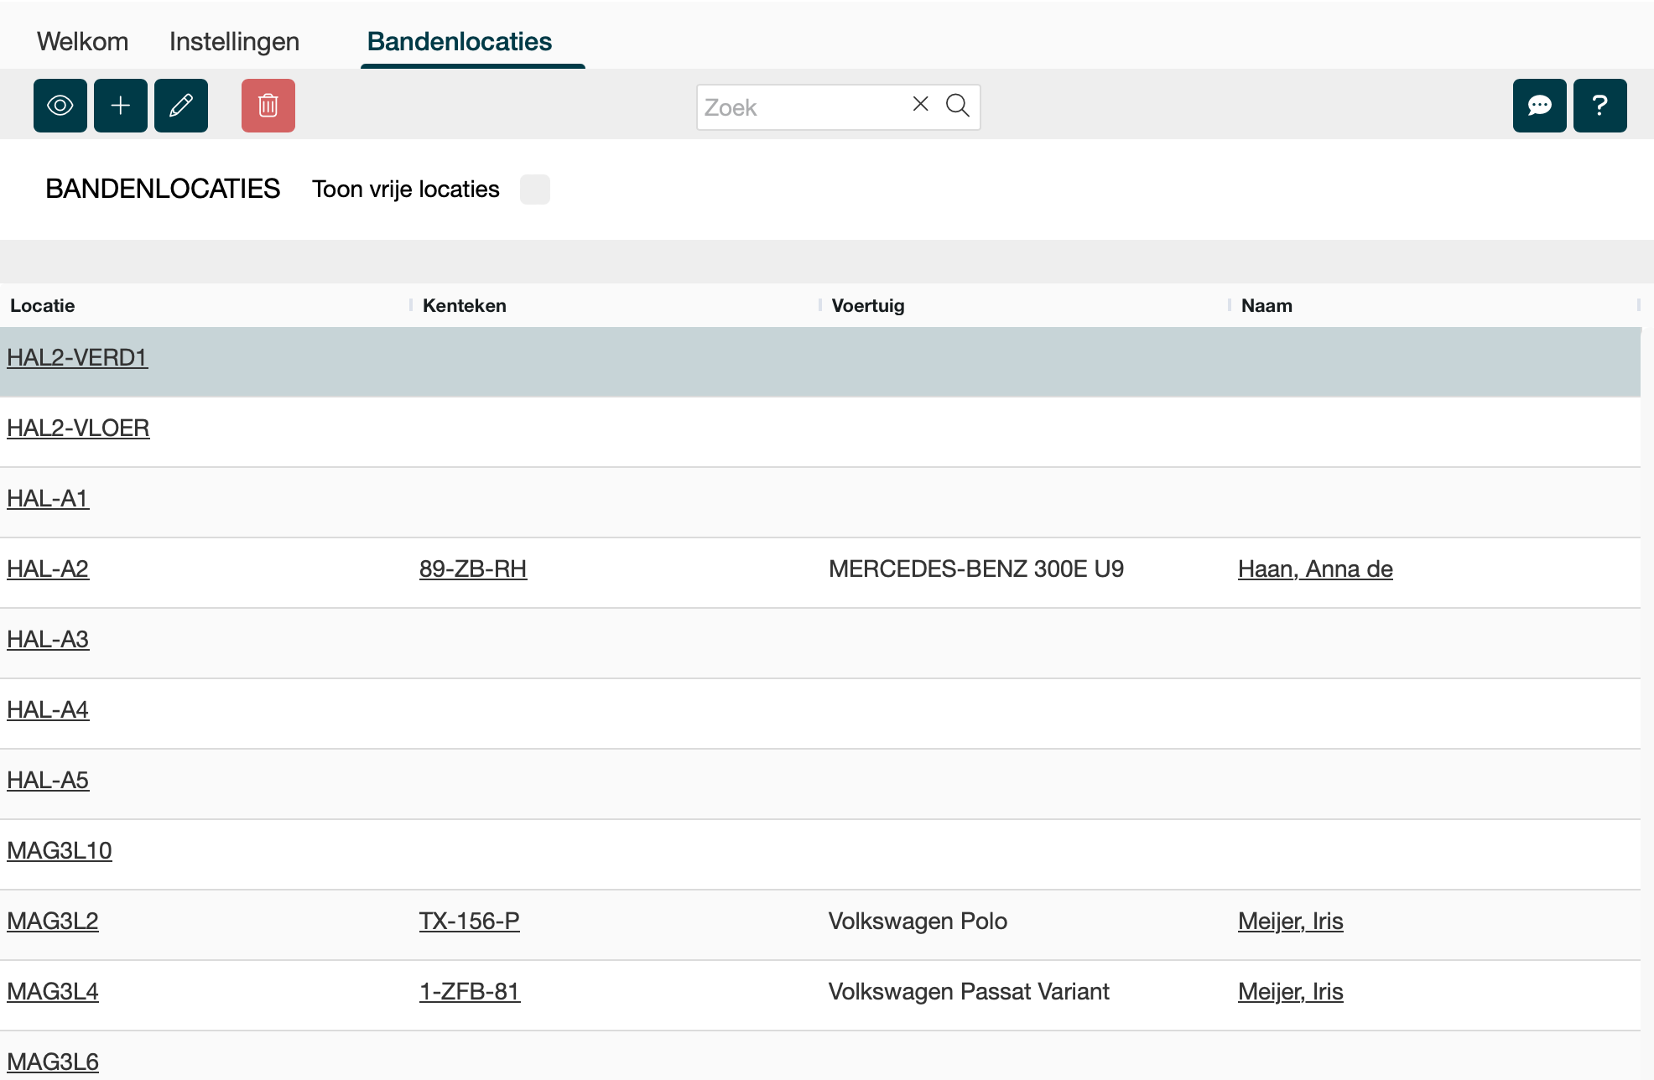Open location link HAL2-VLOER
This screenshot has width=1654, height=1080.
click(78, 428)
